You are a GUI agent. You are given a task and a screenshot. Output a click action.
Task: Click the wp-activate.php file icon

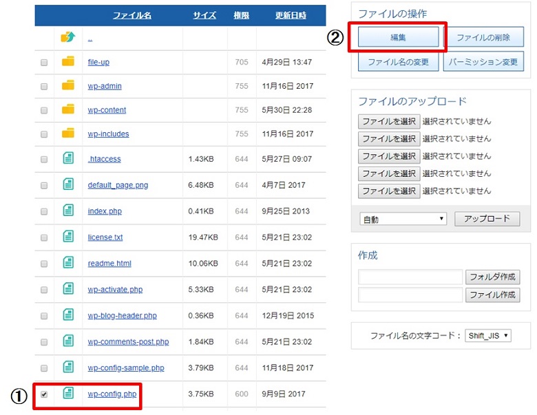click(68, 288)
